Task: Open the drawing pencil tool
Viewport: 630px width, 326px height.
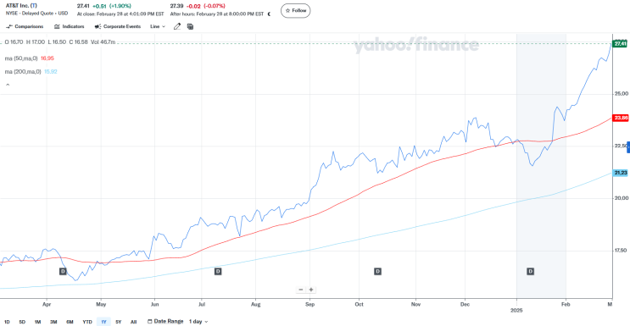Action: 177,26
